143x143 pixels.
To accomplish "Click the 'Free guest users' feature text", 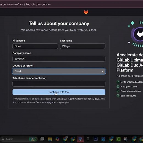I will (129, 87).
